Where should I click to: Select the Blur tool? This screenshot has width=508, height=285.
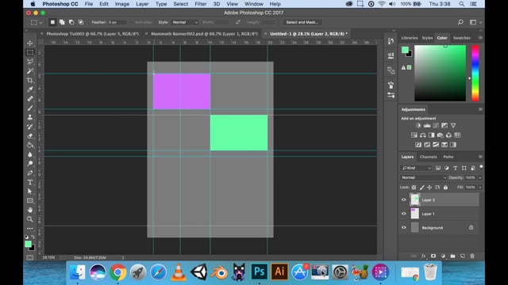click(30, 154)
